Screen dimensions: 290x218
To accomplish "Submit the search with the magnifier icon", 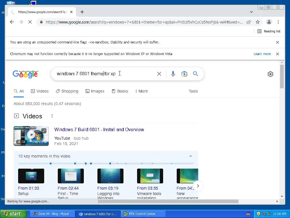I will [195, 74].
